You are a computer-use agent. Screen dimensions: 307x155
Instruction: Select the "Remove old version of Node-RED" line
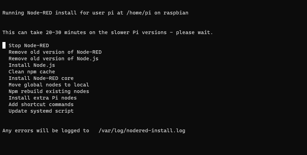point(55,52)
